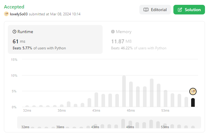Click the 15% y-axis label
Viewport: 211px width, 136px height.
[14, 60]
